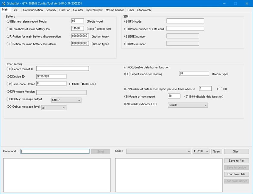Go to the Counter tab
The width and height of the screenshot is (253, 194).
click(x=78, y=10)
